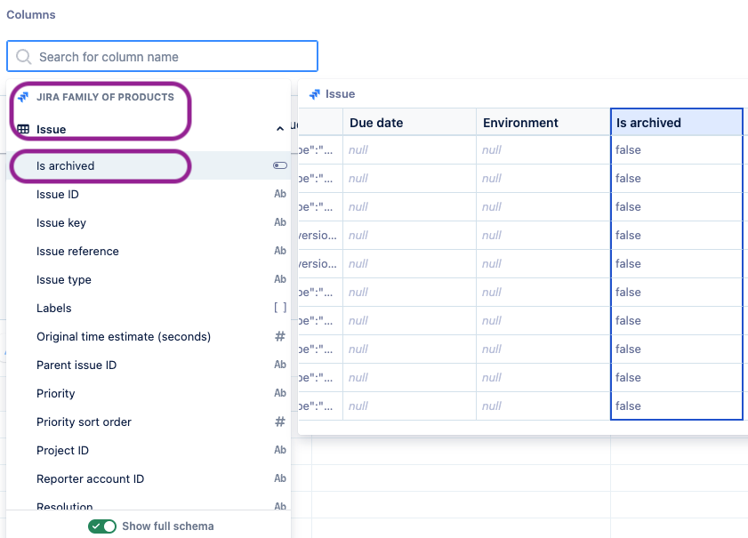Select the Issue reference column
Screen dimensions: 748x538
click(149, 252)
